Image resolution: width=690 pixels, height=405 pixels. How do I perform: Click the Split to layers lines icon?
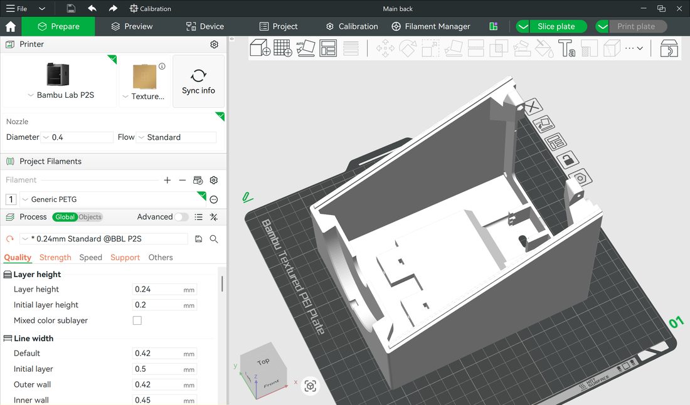pyautogui.click(x=351, y=48)
